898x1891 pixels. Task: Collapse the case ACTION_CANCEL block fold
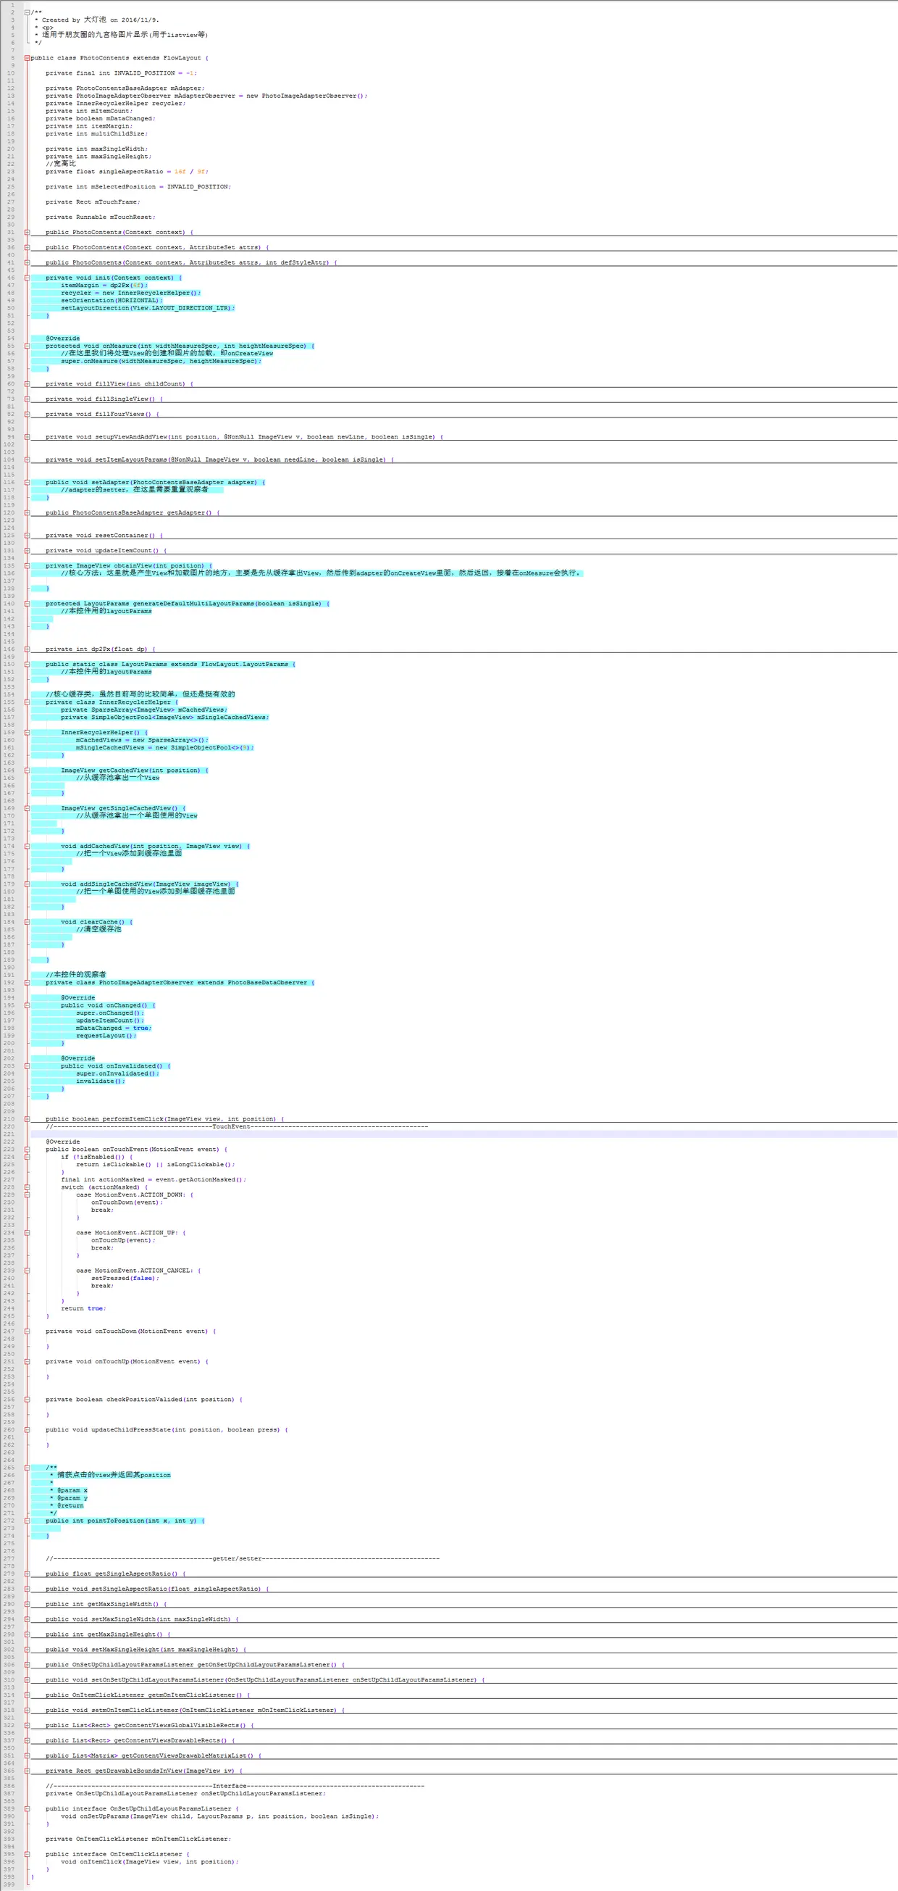[27, 1270]
